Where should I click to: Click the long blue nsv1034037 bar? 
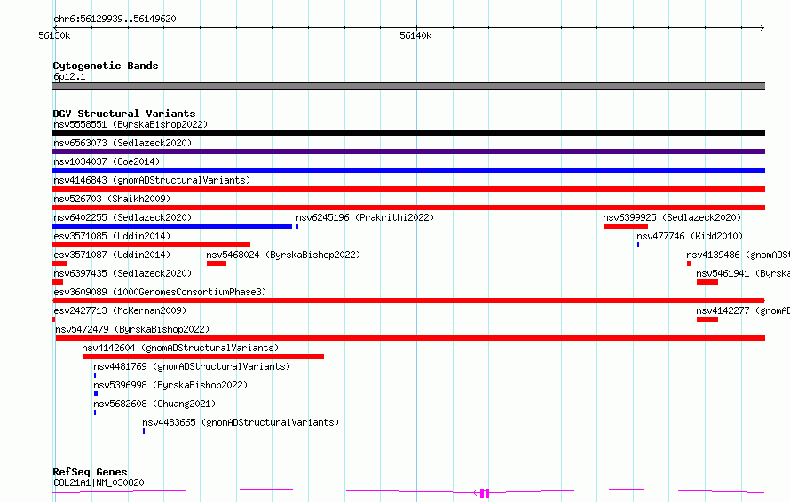click(x=408, y=170)
